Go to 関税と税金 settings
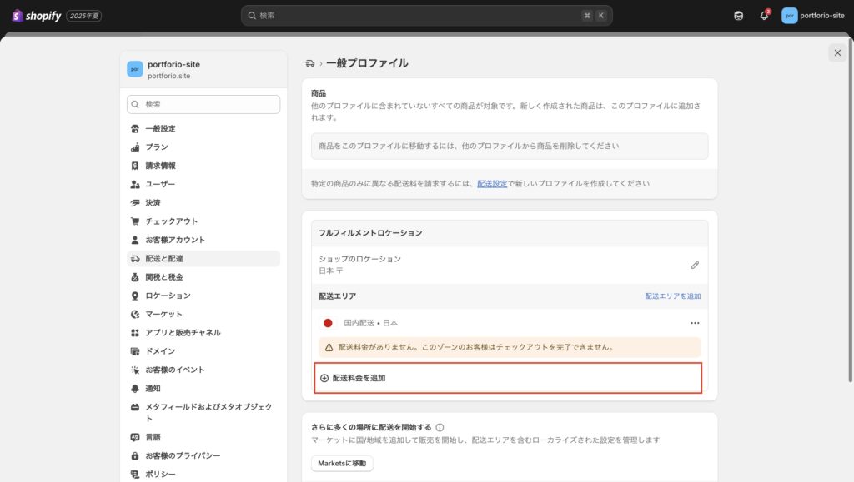 tap(163, 277)
